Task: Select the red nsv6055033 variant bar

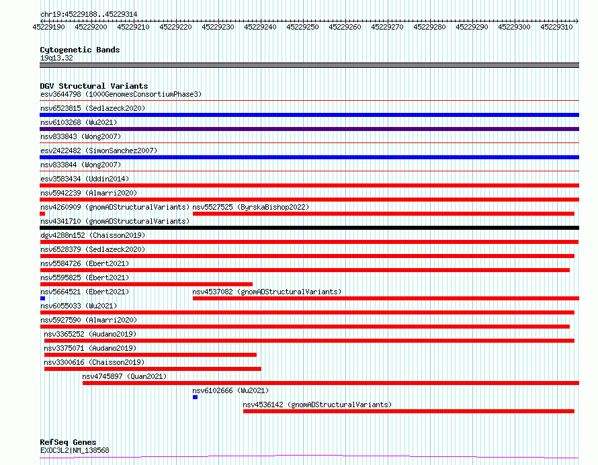Action: point(307,312)
